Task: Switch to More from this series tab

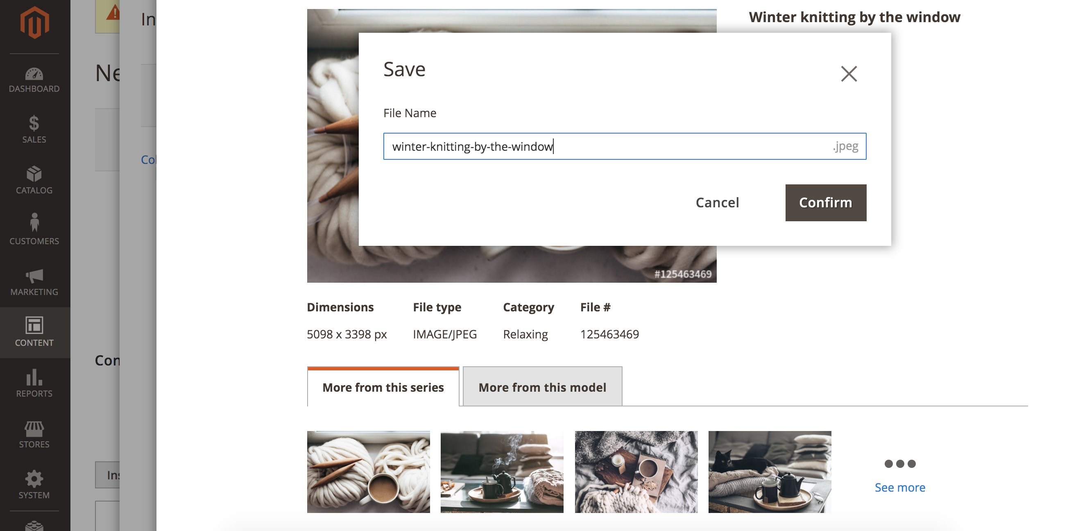Action: tap(383, 387)
